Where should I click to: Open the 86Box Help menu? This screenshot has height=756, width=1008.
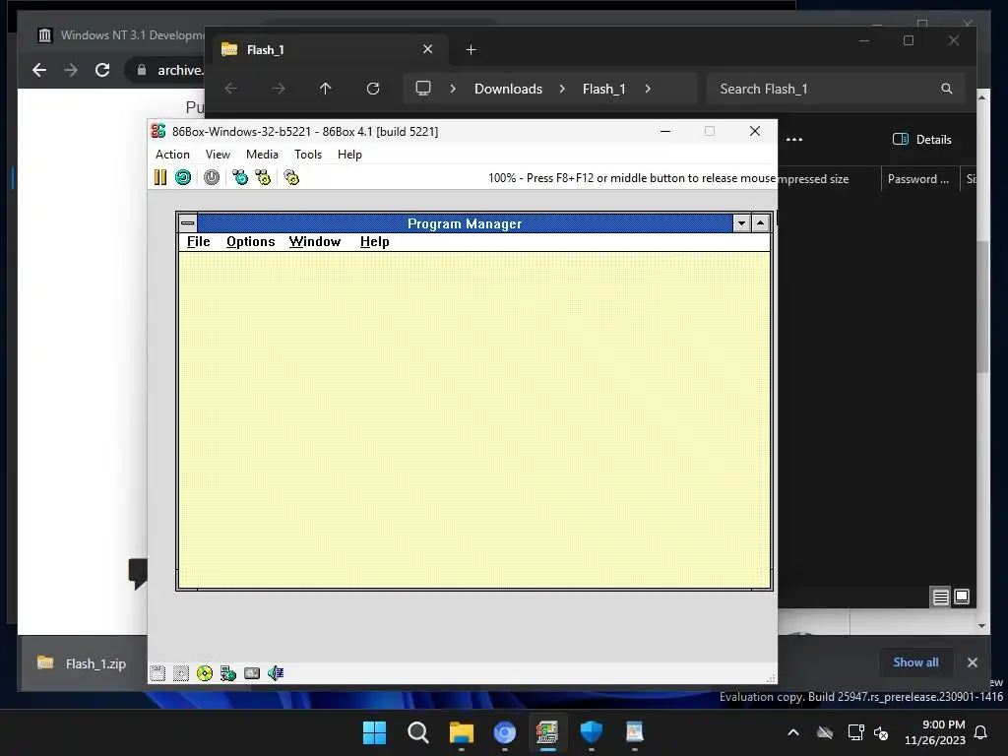(x=349, y=155)
